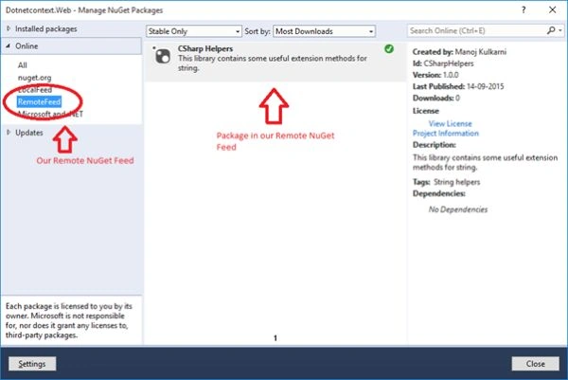This screenshot has width=568, height=380.
Task: Open the search options dropdown arrow
Action: click(560, 31)
